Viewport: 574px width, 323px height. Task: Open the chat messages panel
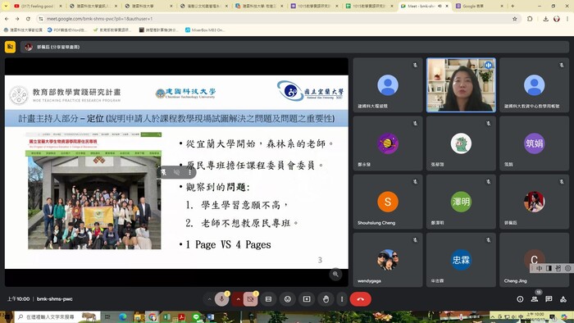click(x=549, y=299)
